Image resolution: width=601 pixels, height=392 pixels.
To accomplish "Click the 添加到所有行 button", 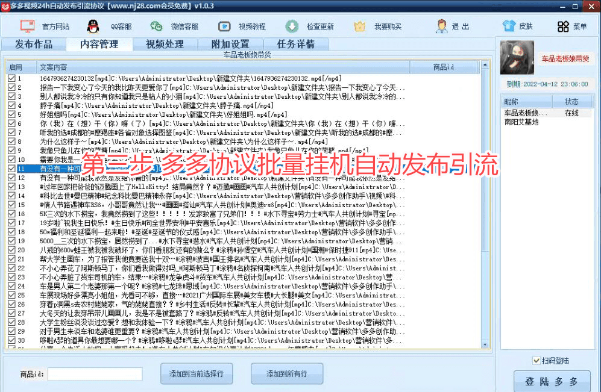I will pos(287,373).
